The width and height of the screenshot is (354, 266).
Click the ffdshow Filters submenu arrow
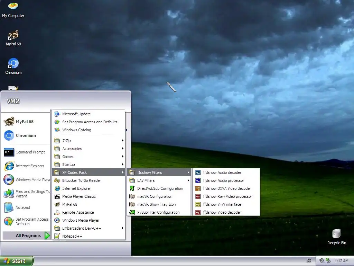[188, 172]
